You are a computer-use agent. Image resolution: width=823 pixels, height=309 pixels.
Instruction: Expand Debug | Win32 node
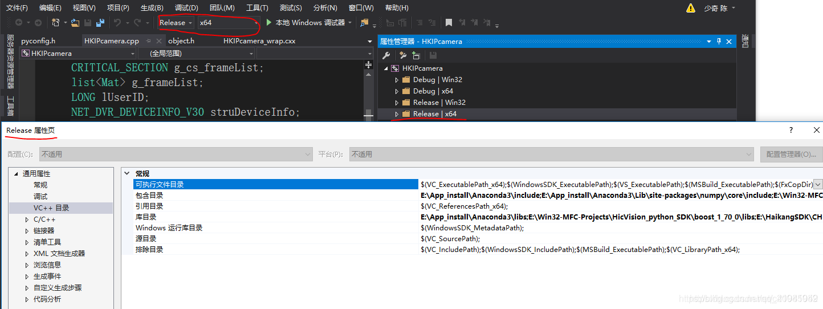tap(397, 80)
